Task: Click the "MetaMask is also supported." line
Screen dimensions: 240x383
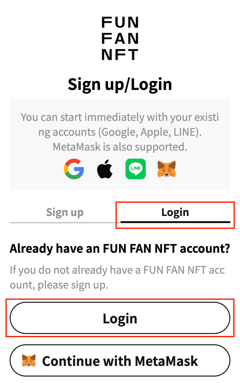Action: (x=120, y=147)
